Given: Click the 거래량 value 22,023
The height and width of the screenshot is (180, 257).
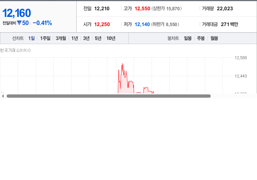Looking at the screenshot, I should (x=225, y=8).
